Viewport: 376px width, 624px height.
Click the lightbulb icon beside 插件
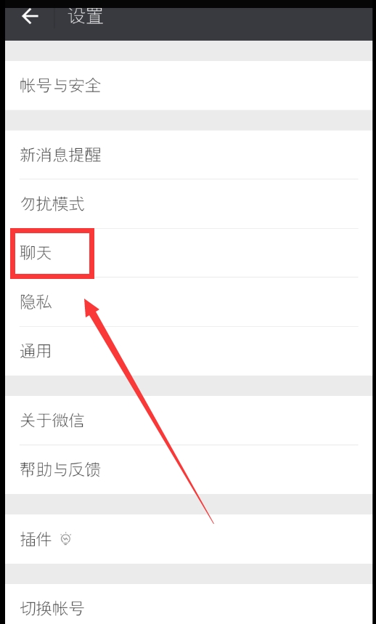click(66, 539)
